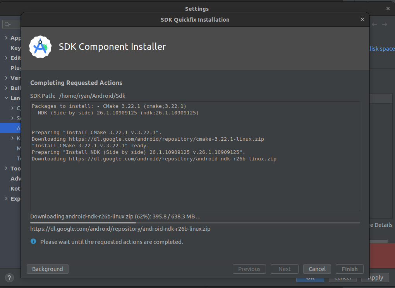Click the disabled Previous button
The height and width of the screenshot is (288, 395).
(x=249, y=269)
